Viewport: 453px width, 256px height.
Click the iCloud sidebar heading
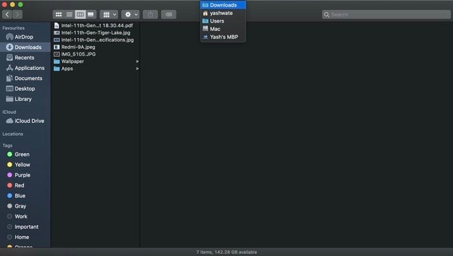tap(9, 112)
